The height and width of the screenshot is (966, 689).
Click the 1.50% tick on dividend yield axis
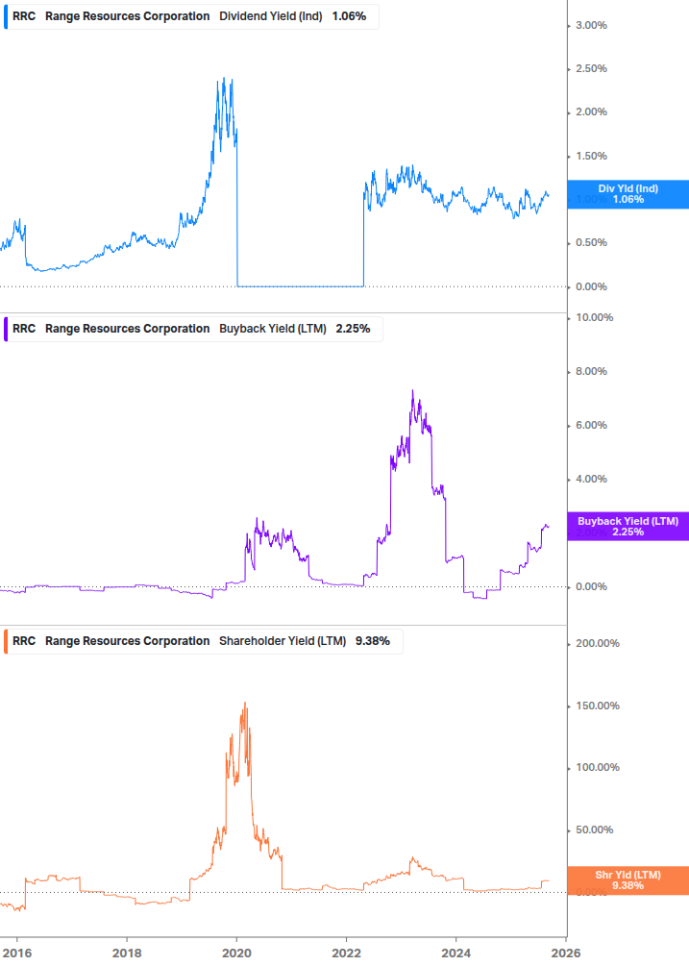(591, 156)
